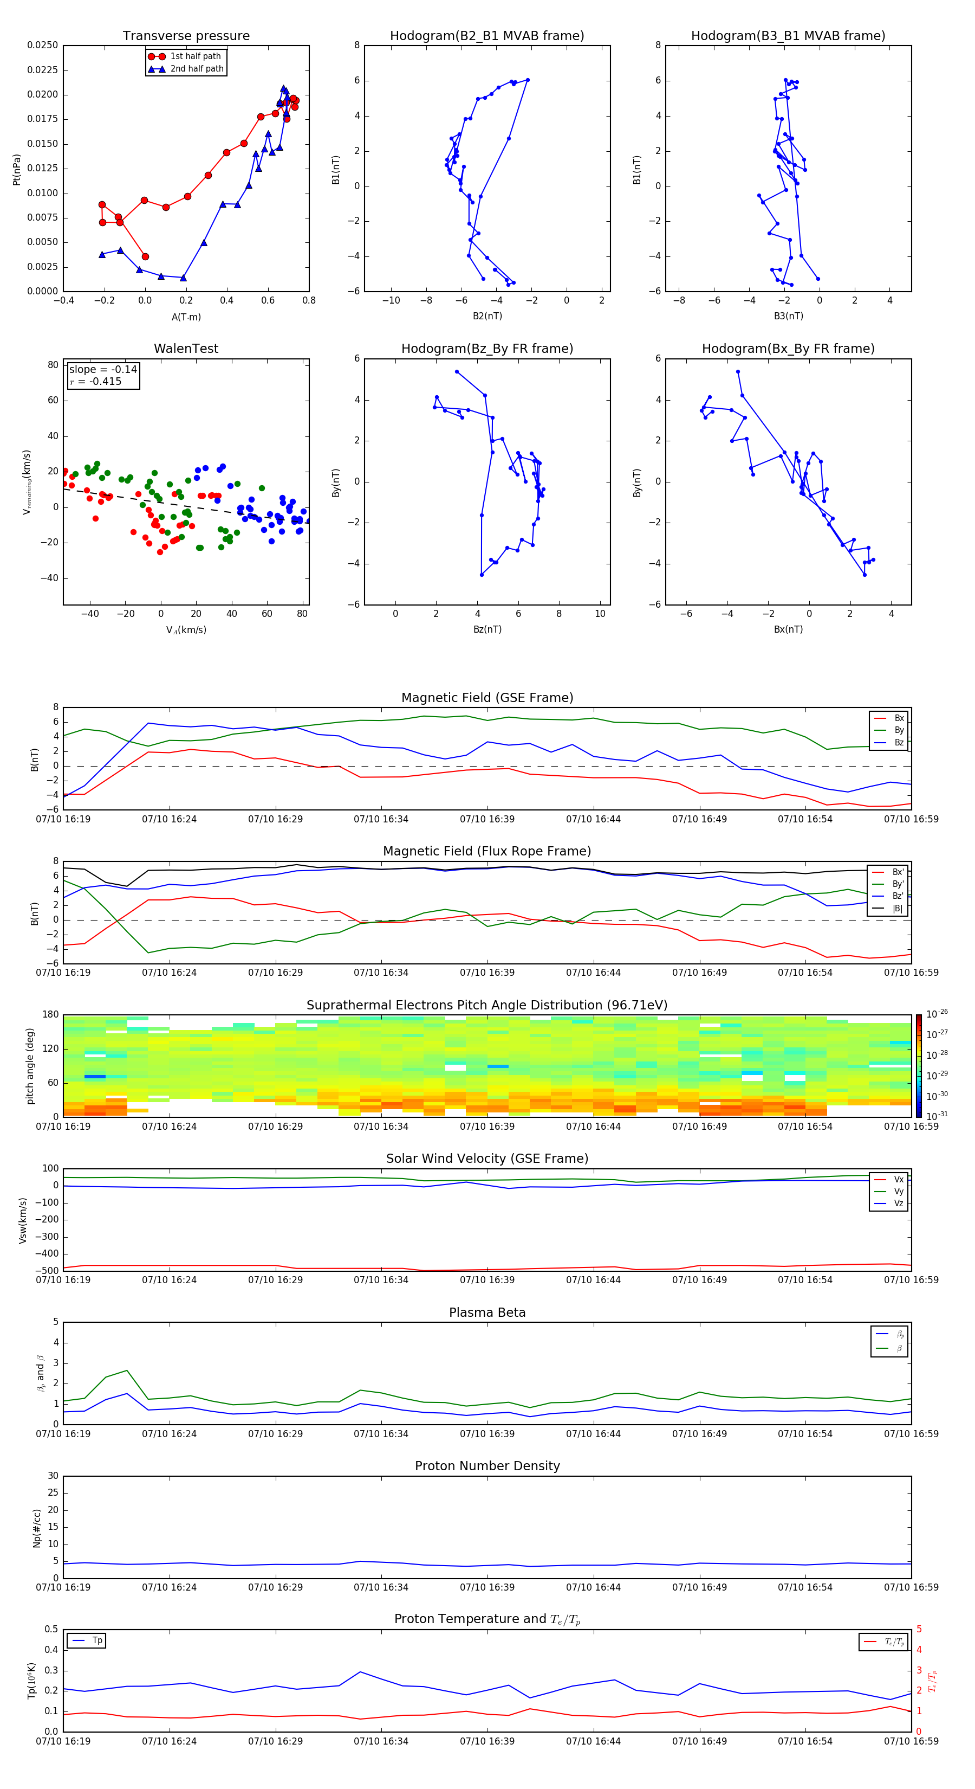Click the 'Hodogram(Bx_By FR frame)' title
The image size is (975, 1789).
(x=788, y=349)
